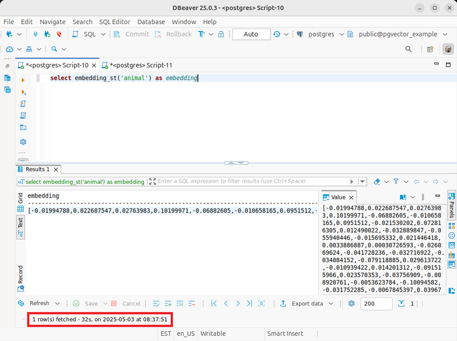457x341 pixels.
Task: Execute SQL query with the orange arrow
Action: coord(23,80)
